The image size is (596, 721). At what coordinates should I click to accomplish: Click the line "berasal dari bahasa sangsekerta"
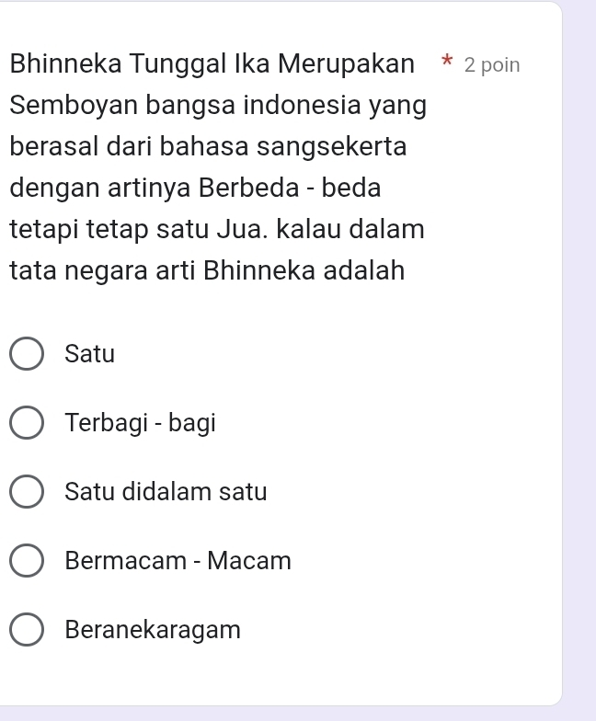tap(210, 147)
